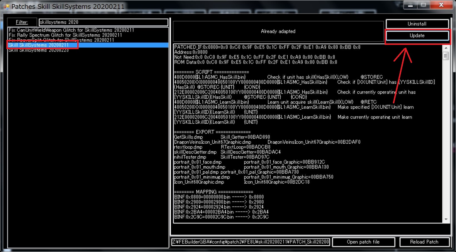Select 'Fix CanUnitWieldWeapon Glitch' patch entry
The width and height of the screenshot is (456, 252).
click(71, 30)
